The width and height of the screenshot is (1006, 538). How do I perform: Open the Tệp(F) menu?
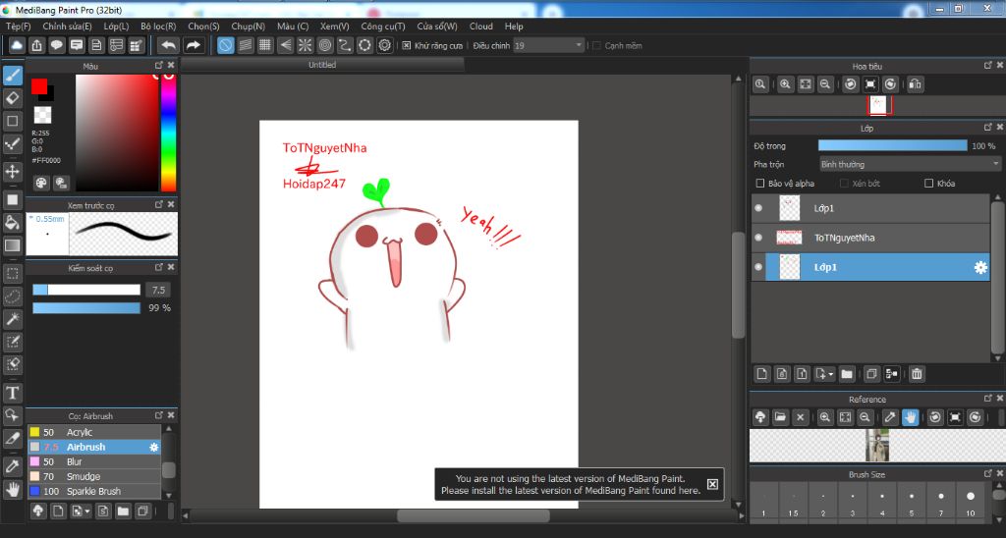pos(19,27)
